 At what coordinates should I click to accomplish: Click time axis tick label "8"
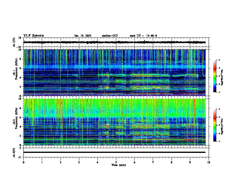[172, 162]
